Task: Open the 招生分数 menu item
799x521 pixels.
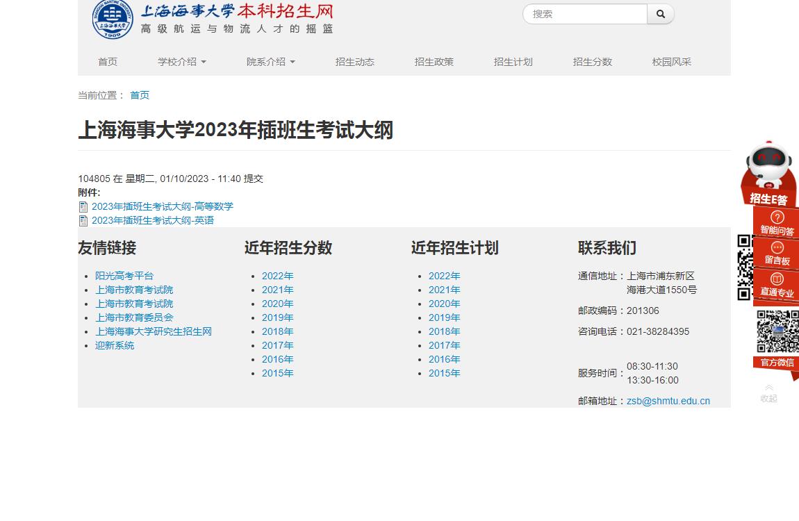Action: (x=593, y=62)
